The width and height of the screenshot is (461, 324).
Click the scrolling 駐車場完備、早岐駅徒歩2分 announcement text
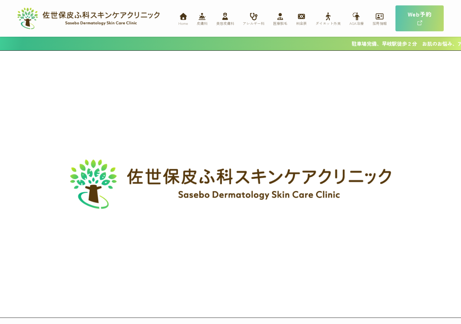tap(384, 44)
